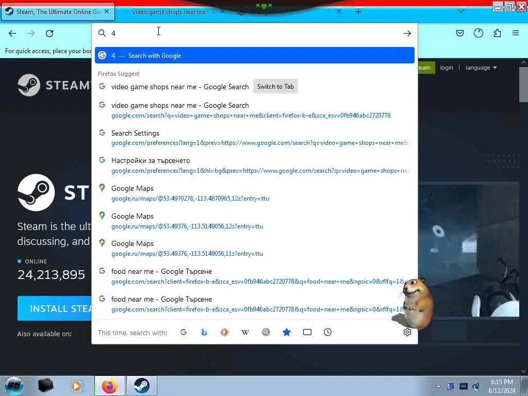
Task: Search this time with DuckDuckGo icon
Action: (x=225, y=333)
